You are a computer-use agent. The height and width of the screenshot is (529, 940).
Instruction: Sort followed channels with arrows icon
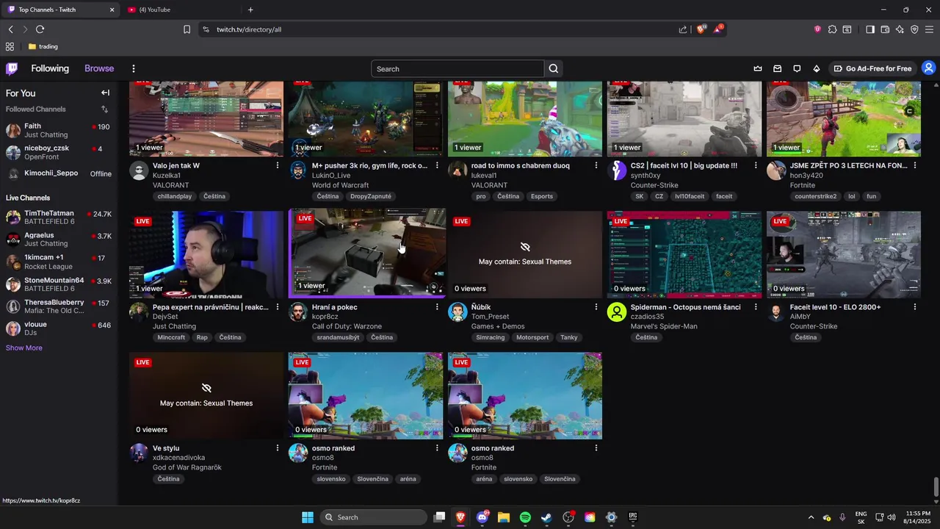pos(104,109)
